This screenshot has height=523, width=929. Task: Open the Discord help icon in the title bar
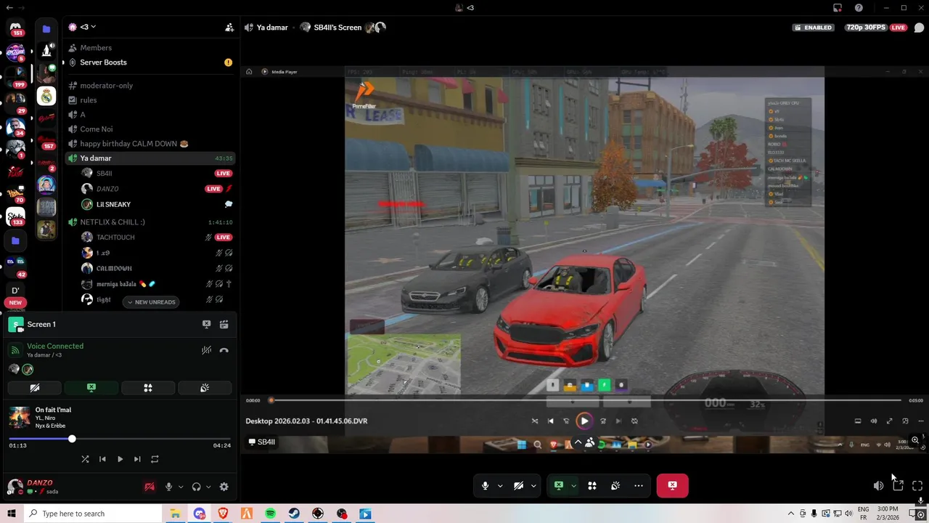pyautogui.click(x=859, y=8)
